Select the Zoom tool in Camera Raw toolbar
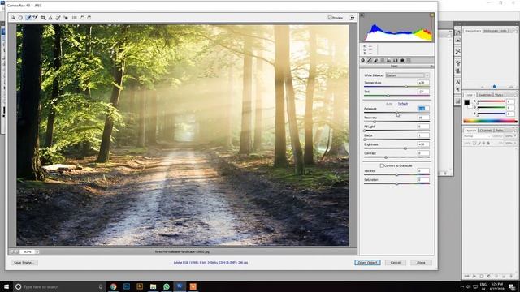Viewport: 520px width, 292px height. click(x=13, y=18)
